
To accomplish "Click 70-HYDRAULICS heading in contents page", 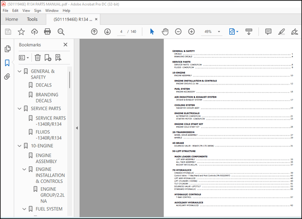I will (182, 170).
